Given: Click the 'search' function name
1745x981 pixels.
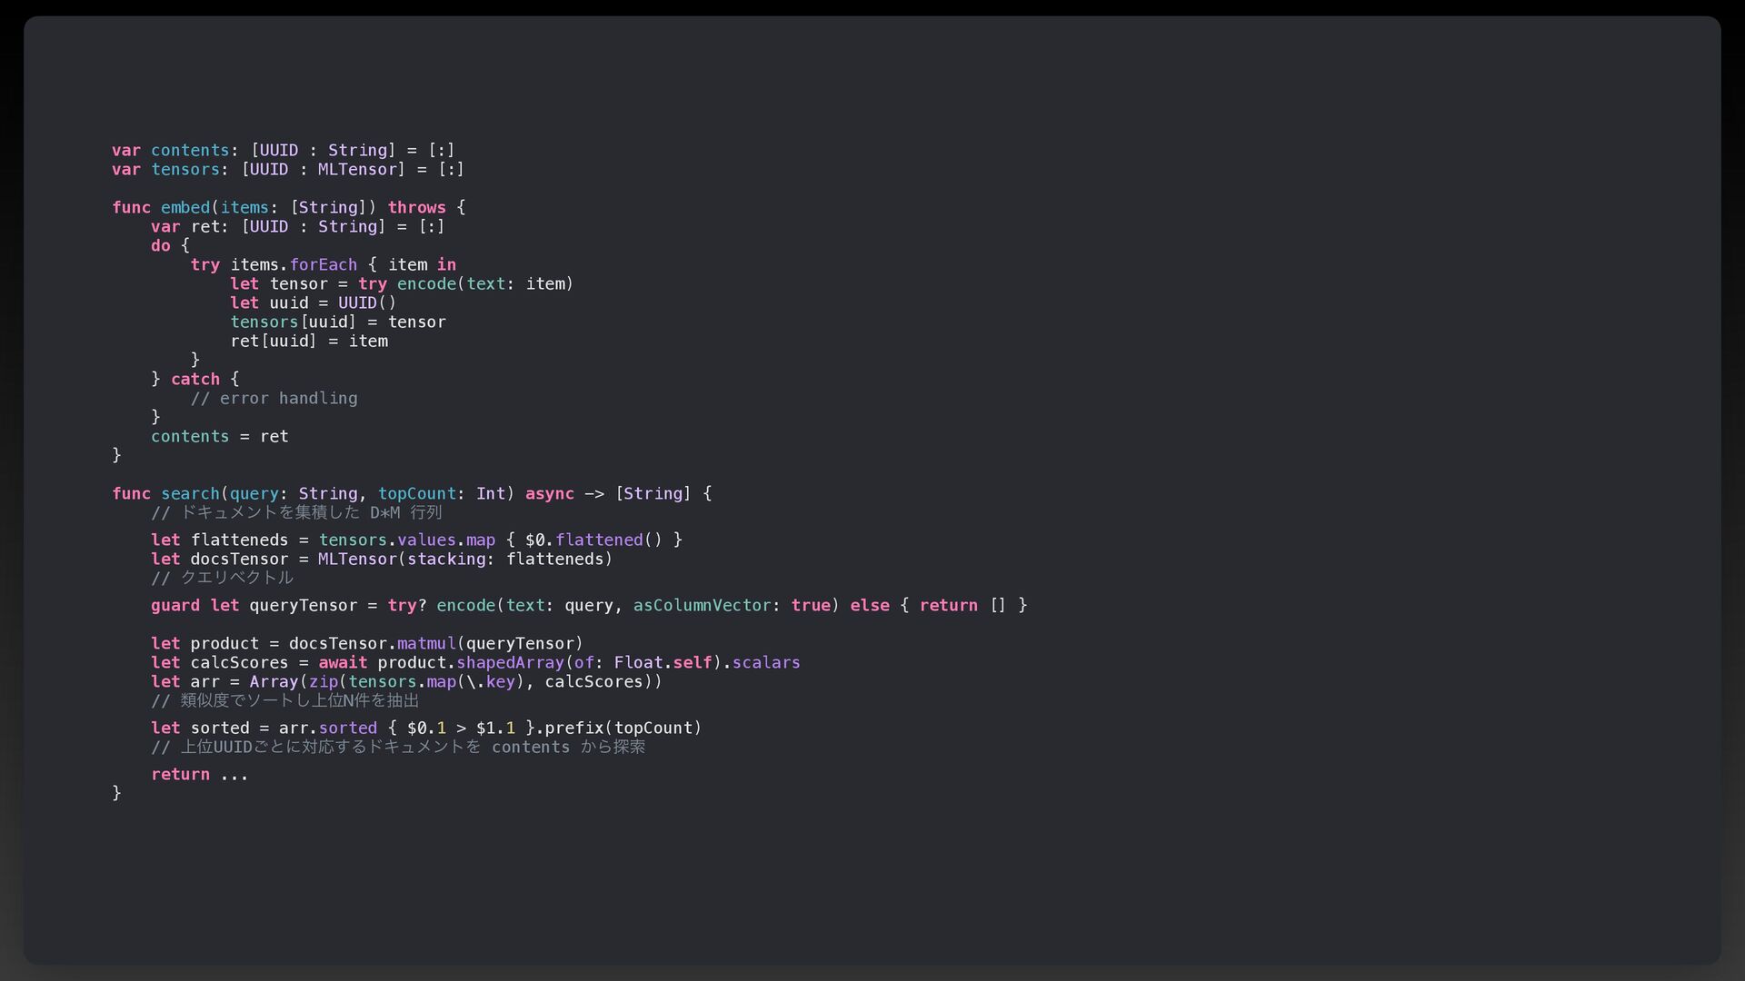Looking at the screenshot, I should point(190,494).
